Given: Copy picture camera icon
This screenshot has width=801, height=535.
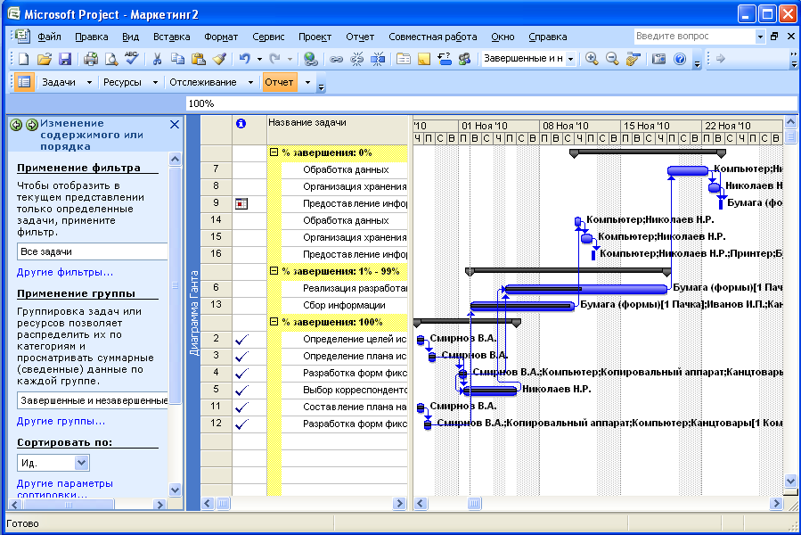Looking at the screenshot, I should tap(659, 59).
